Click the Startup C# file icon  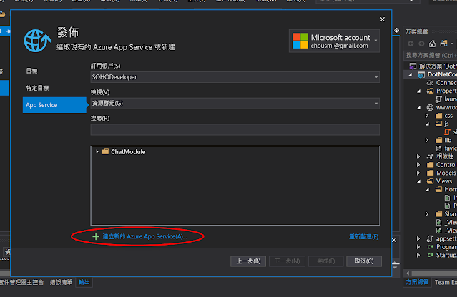pos(430,255)
